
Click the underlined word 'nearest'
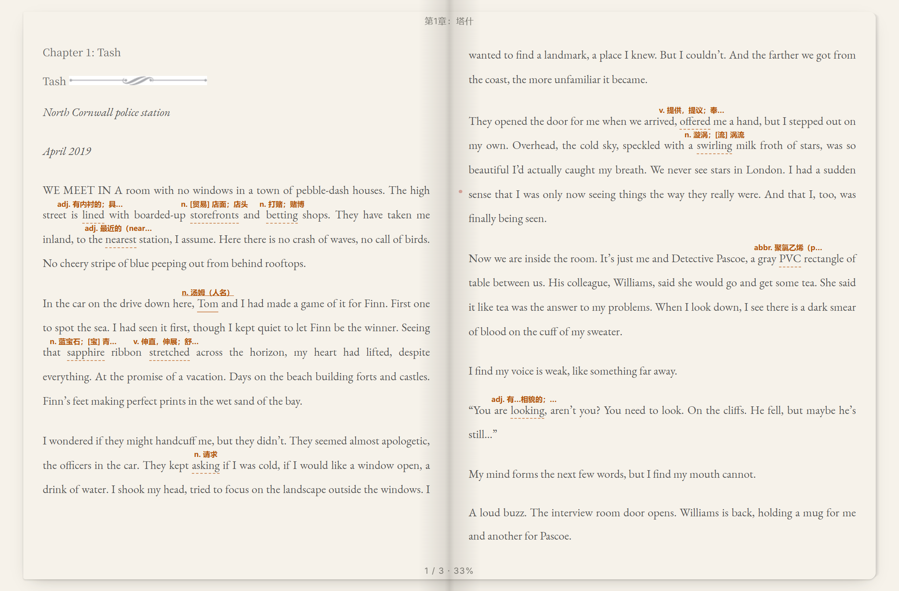(x=121, y=240)
